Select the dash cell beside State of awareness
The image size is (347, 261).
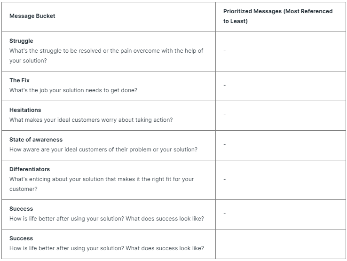click(x=225, y=144)
